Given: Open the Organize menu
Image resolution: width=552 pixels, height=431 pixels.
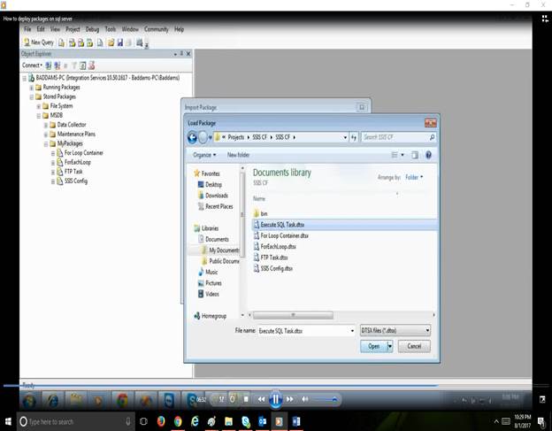Looking at the screenshot, I should [204, 155].
